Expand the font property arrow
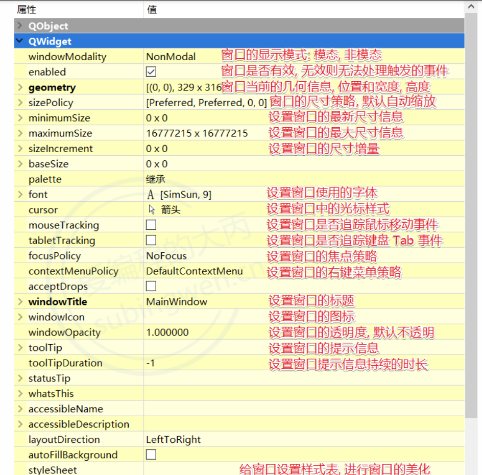 tap(20, 194)
